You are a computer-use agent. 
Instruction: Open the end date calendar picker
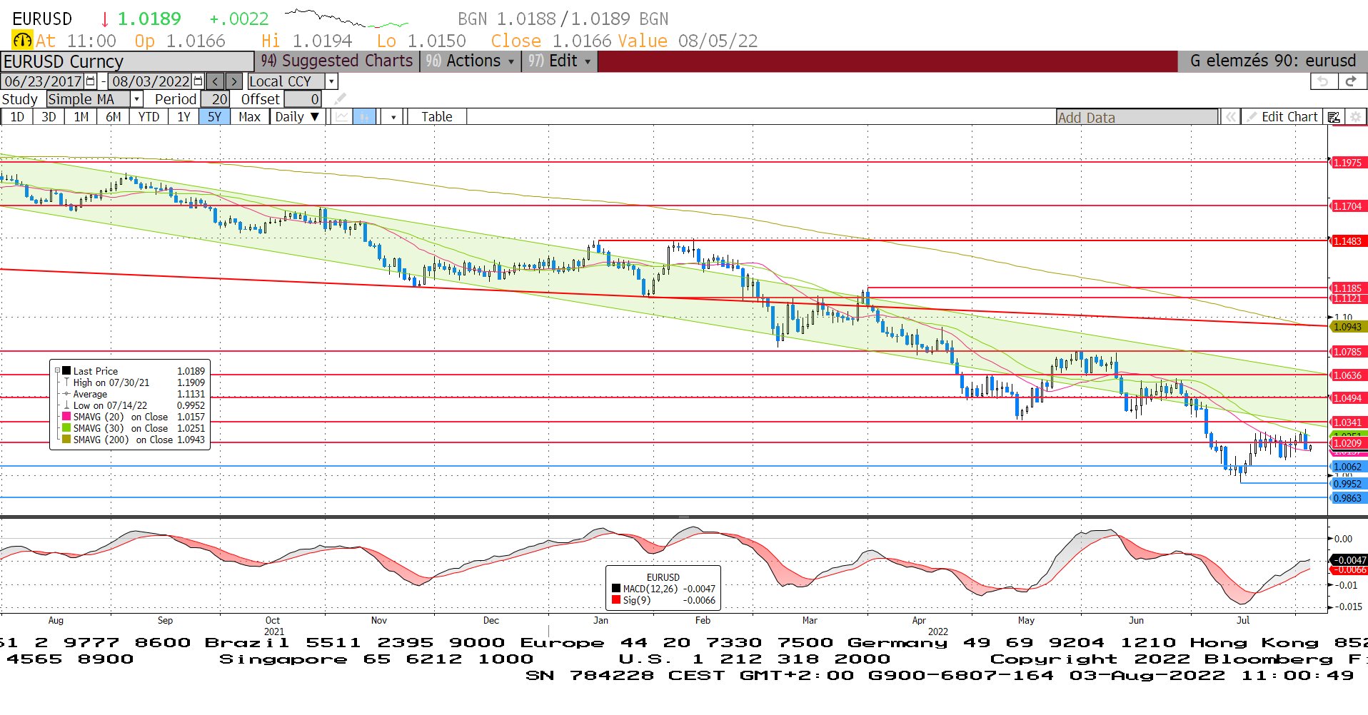tap(198, 81)
